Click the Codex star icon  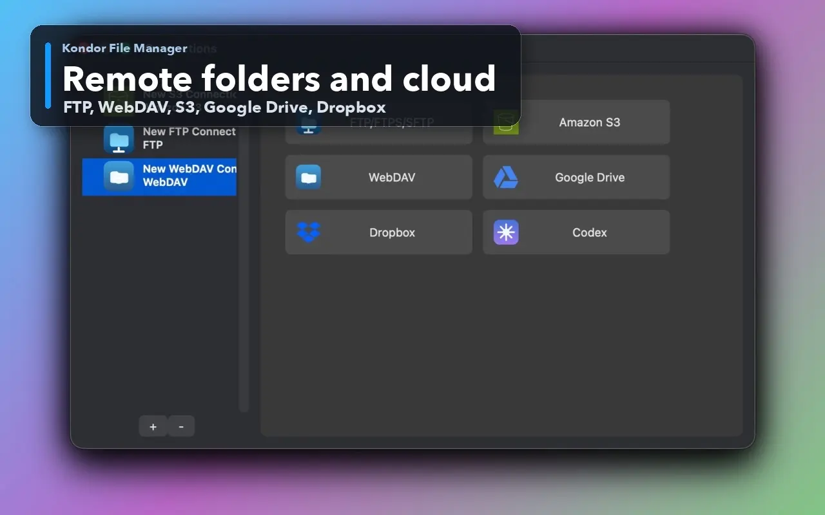(x=506, y=232)
